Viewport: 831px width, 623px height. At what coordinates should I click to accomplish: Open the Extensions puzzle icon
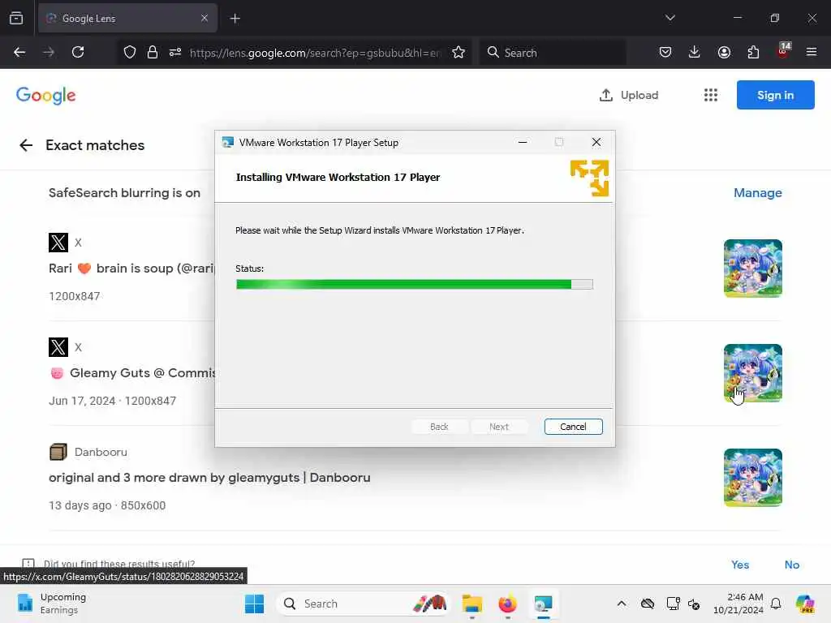(753, 52)
